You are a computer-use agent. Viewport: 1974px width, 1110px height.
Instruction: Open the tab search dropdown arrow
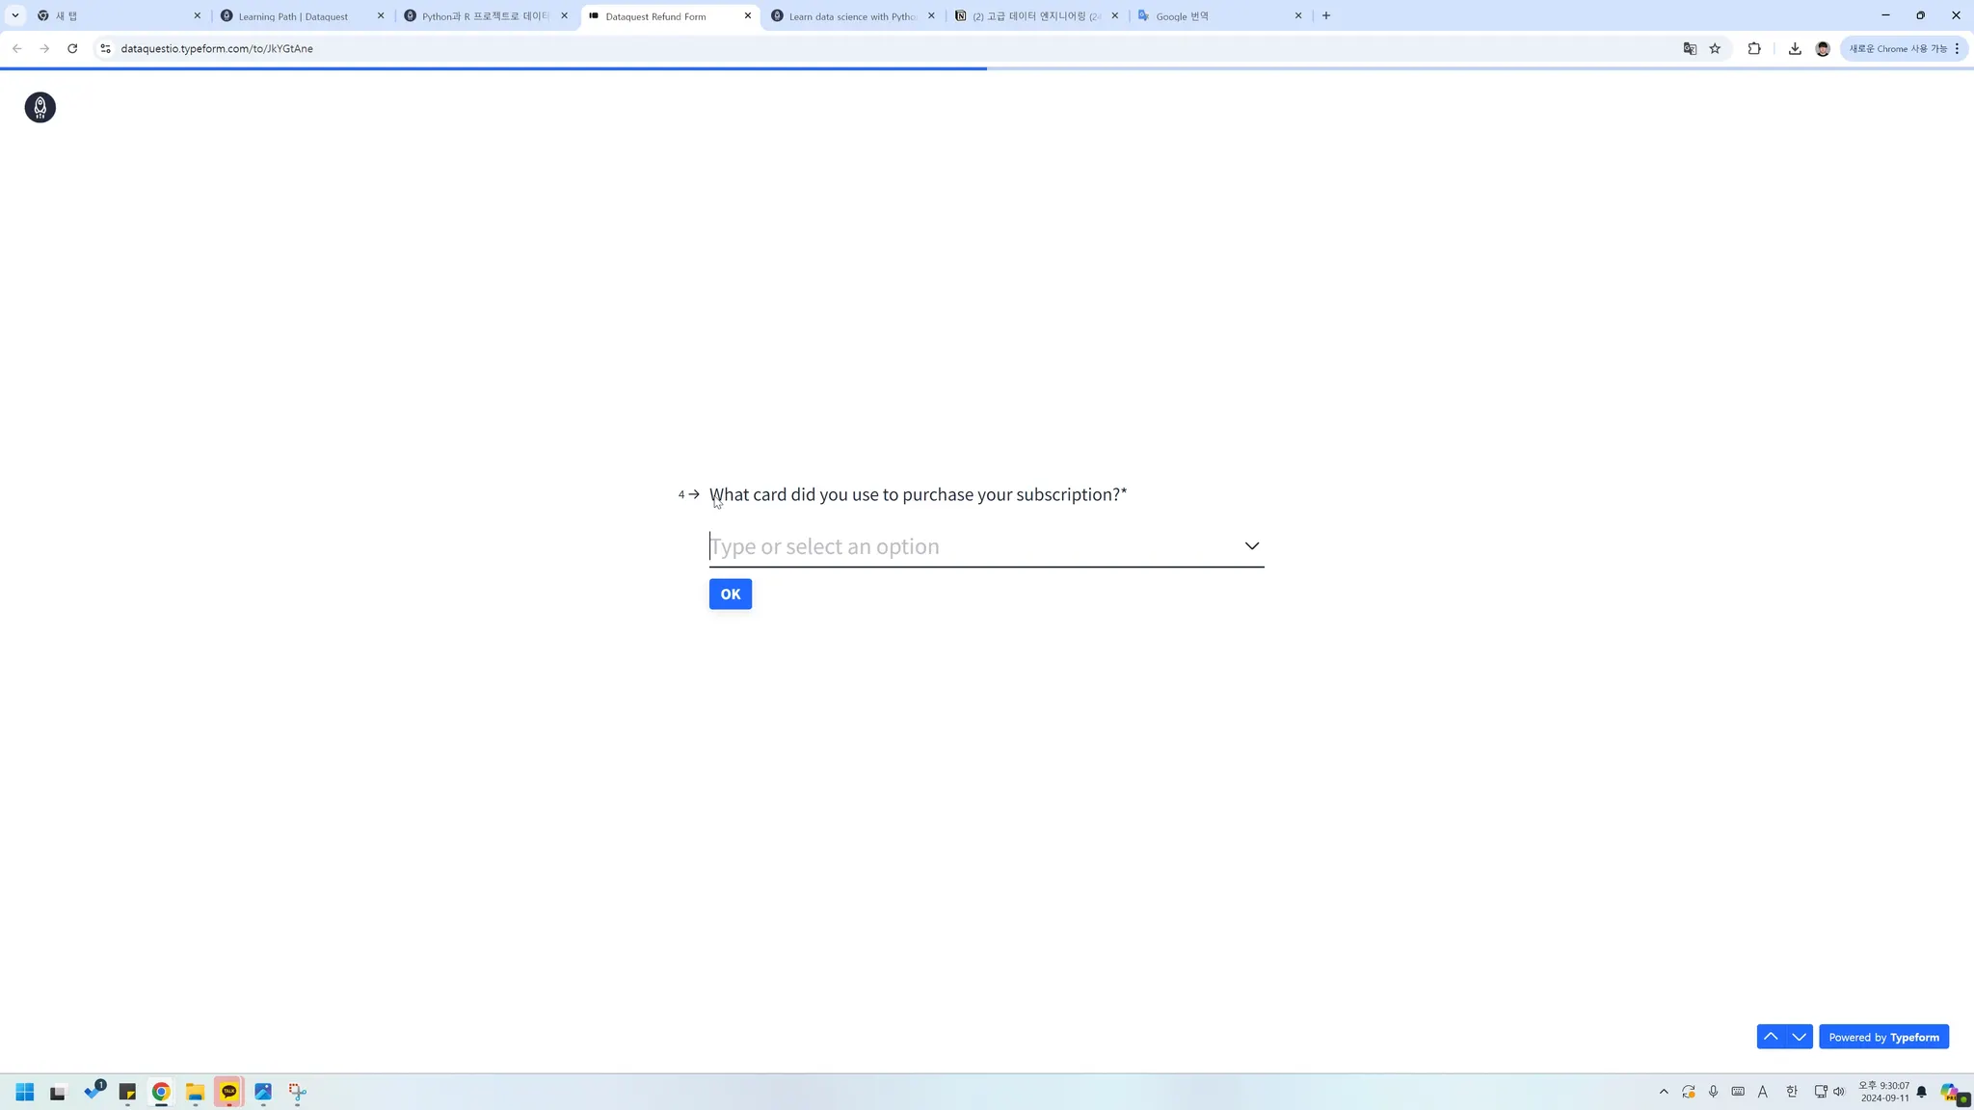15,15
